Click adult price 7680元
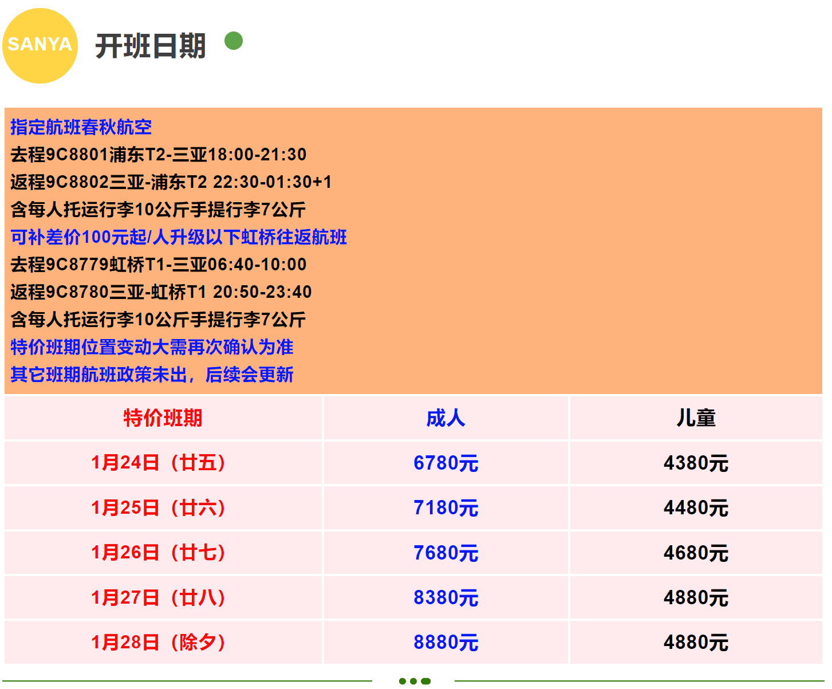The image size is (832, 689). pyautogui.click(x=445, y=553)
